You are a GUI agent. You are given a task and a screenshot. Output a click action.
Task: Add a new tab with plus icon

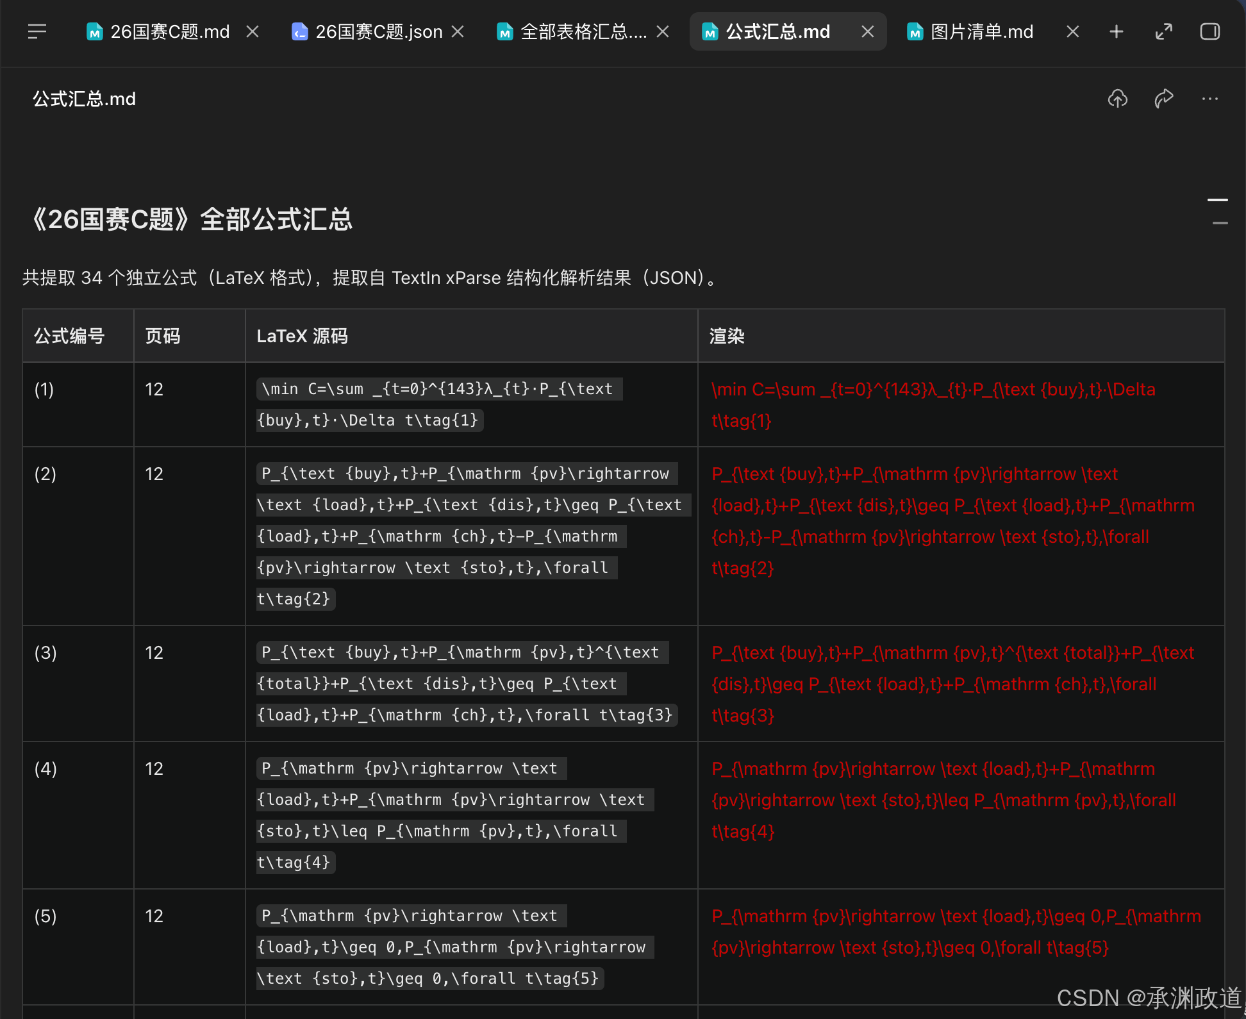coord(1117,31)
